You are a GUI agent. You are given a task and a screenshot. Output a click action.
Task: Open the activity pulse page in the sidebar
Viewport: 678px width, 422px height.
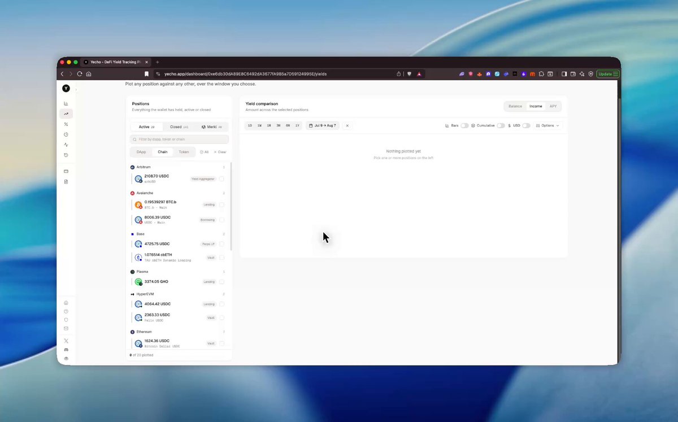tap(66, 145)
